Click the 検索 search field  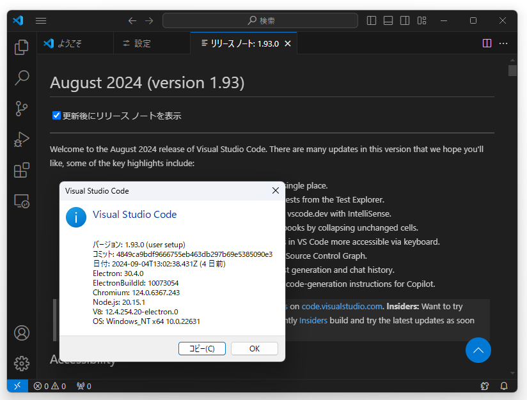(x=260, y=20)
